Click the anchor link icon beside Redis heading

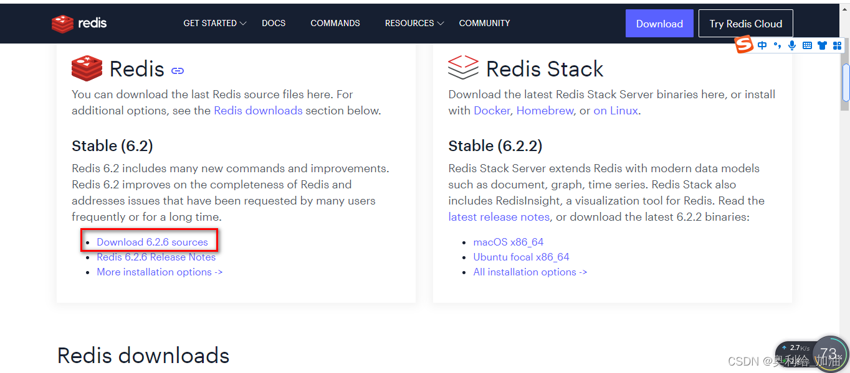click(x=178, y=70)
